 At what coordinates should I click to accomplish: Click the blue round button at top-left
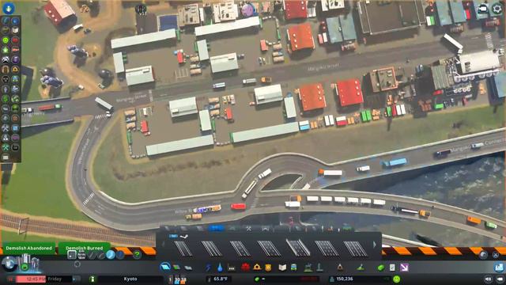click(9, 8)
